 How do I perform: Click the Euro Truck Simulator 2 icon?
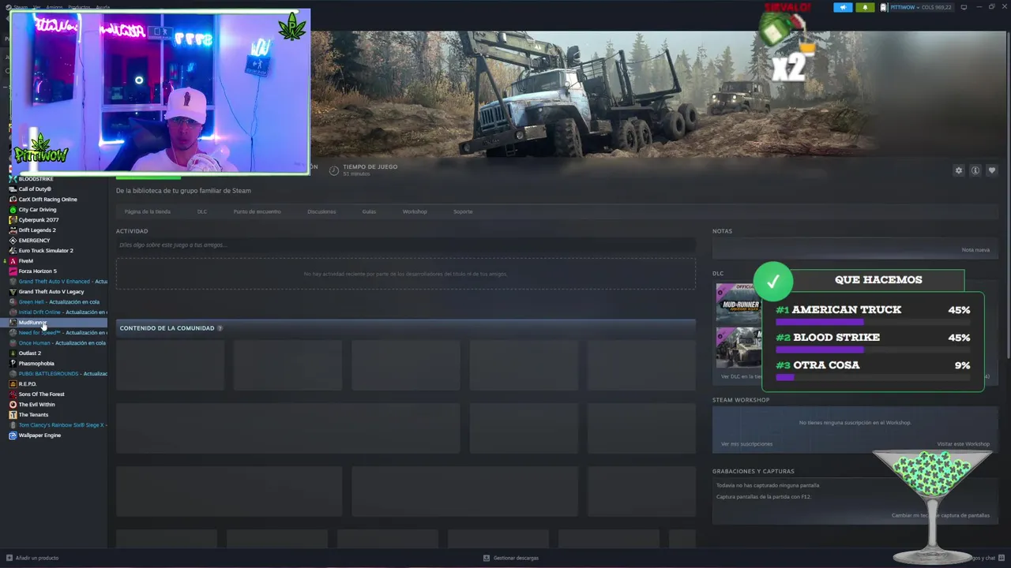tap(13, 251)
